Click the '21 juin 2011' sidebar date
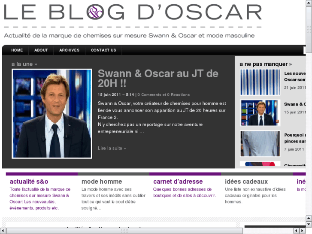The height and width of the screenshot is (234, 312). tap(295, 88)
